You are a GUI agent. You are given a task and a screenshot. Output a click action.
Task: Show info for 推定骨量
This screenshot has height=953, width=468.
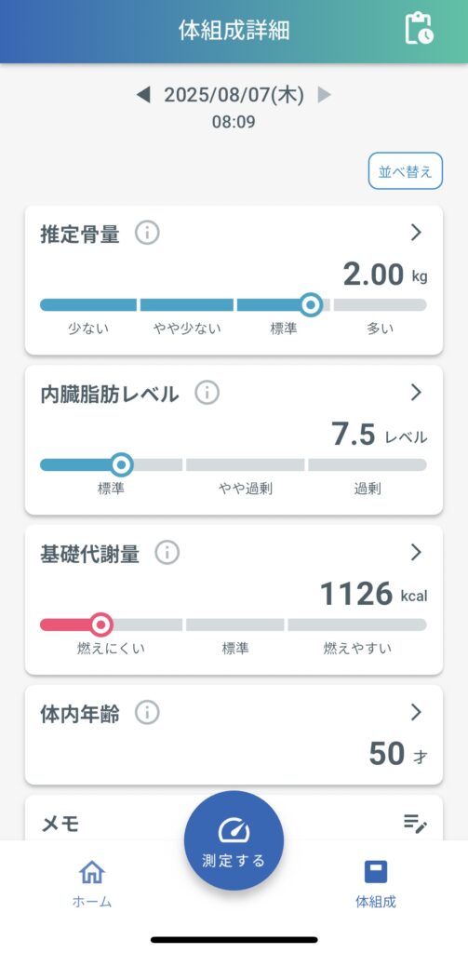click(147, 233)
